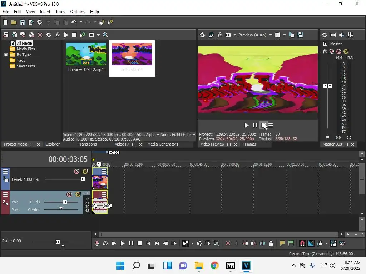The height and width of the screenshot is (274, 366).
Task: Solo audio track 2
Action: 78,194
